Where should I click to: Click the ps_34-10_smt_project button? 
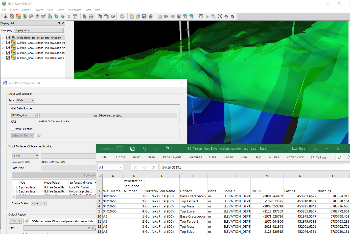(x=108, y=115)
